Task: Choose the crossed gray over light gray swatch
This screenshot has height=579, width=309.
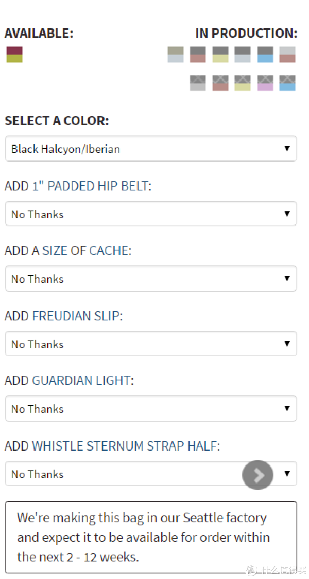Action: point(198,83)
